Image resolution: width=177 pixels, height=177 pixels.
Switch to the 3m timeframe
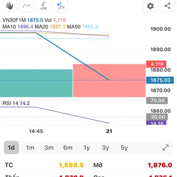click(49, 147)
